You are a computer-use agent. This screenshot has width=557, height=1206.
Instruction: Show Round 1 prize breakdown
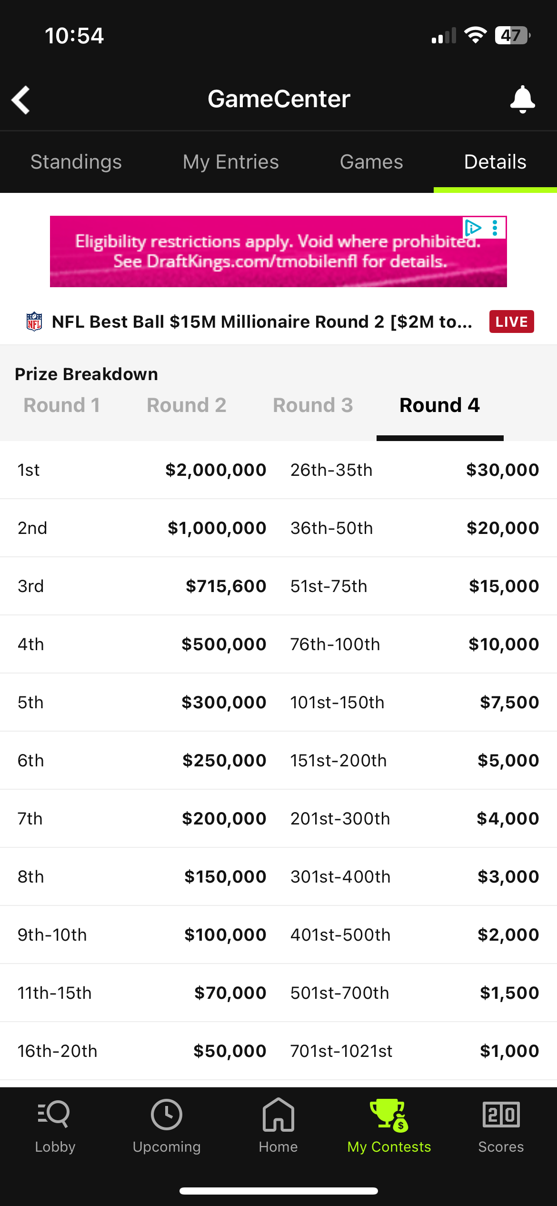(x=62, y=405)
